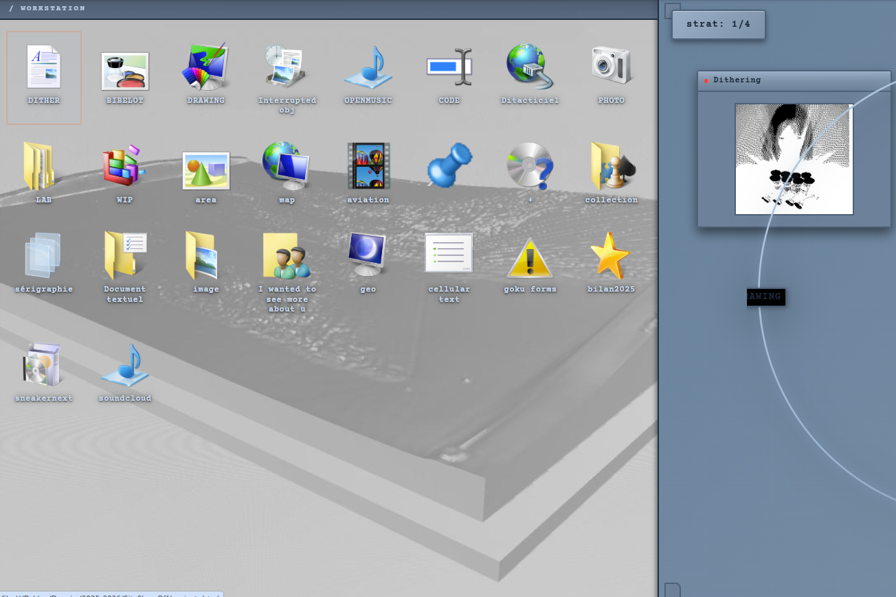Open the goku forms warning icon
Viewport: 896px width, 597px height.
pos(530,258)
